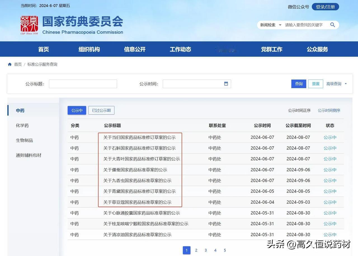The image size is (358, 256).
Task: Click the 2024-06-05 publication date cell
Action: (x=262, y=191)
